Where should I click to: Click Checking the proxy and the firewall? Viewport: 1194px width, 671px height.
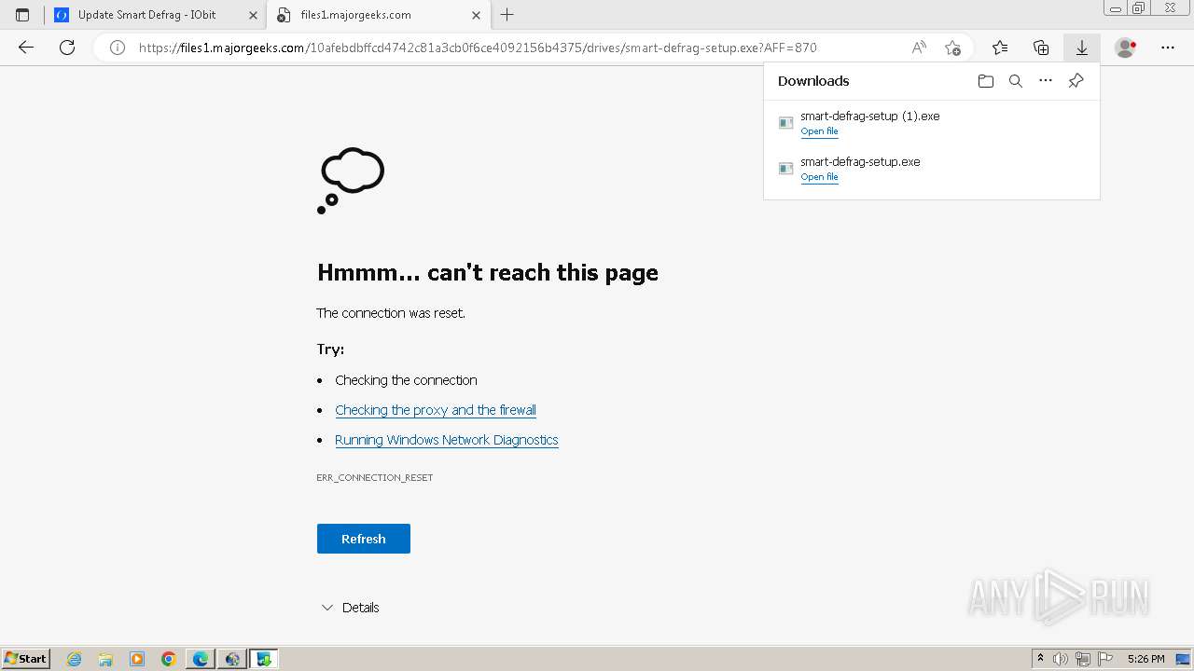436,410
